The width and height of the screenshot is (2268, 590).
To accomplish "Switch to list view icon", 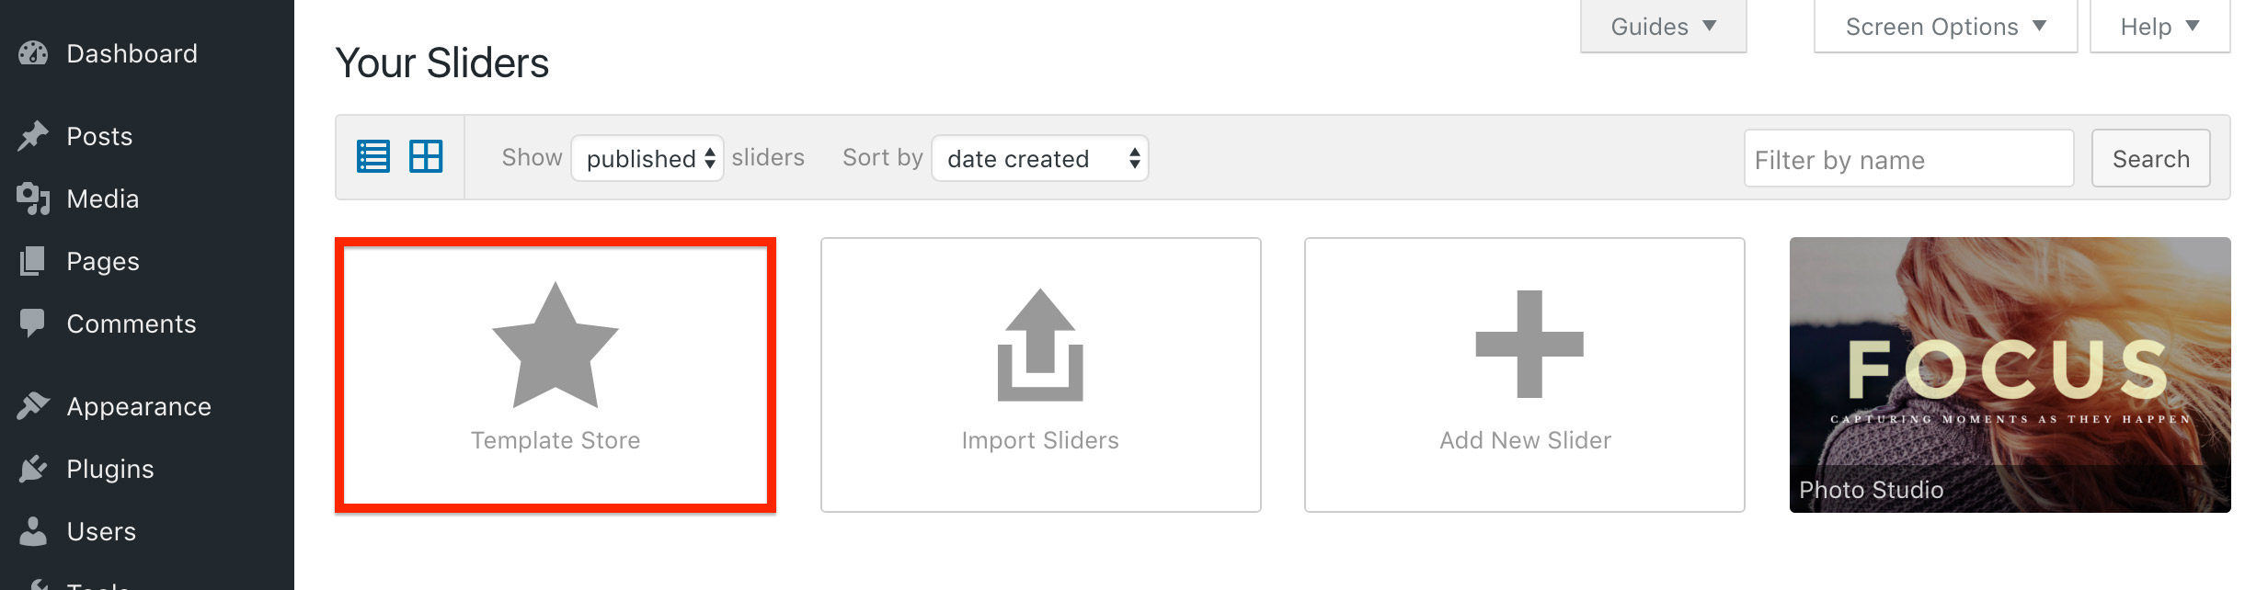I will coord(373,156).
